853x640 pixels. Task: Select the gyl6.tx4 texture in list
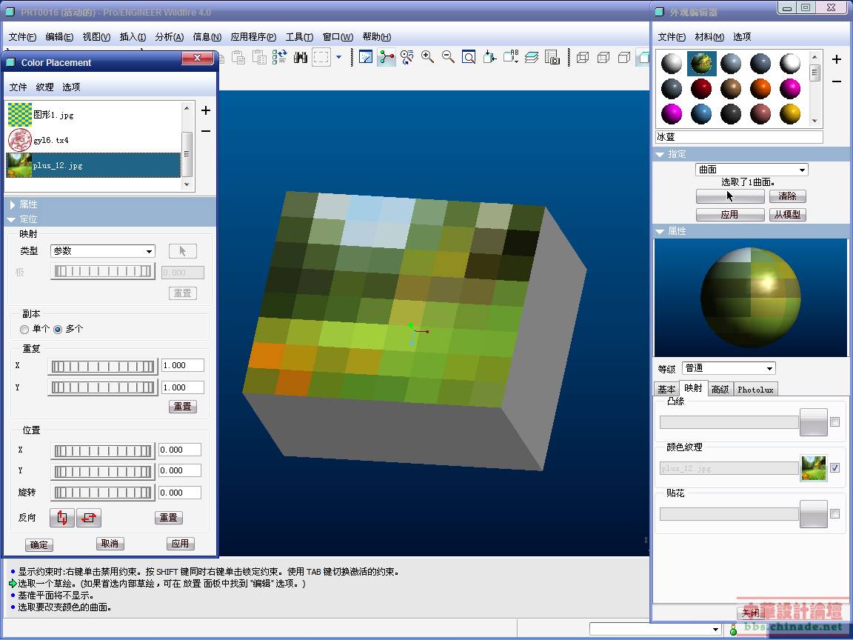[52, 140]
